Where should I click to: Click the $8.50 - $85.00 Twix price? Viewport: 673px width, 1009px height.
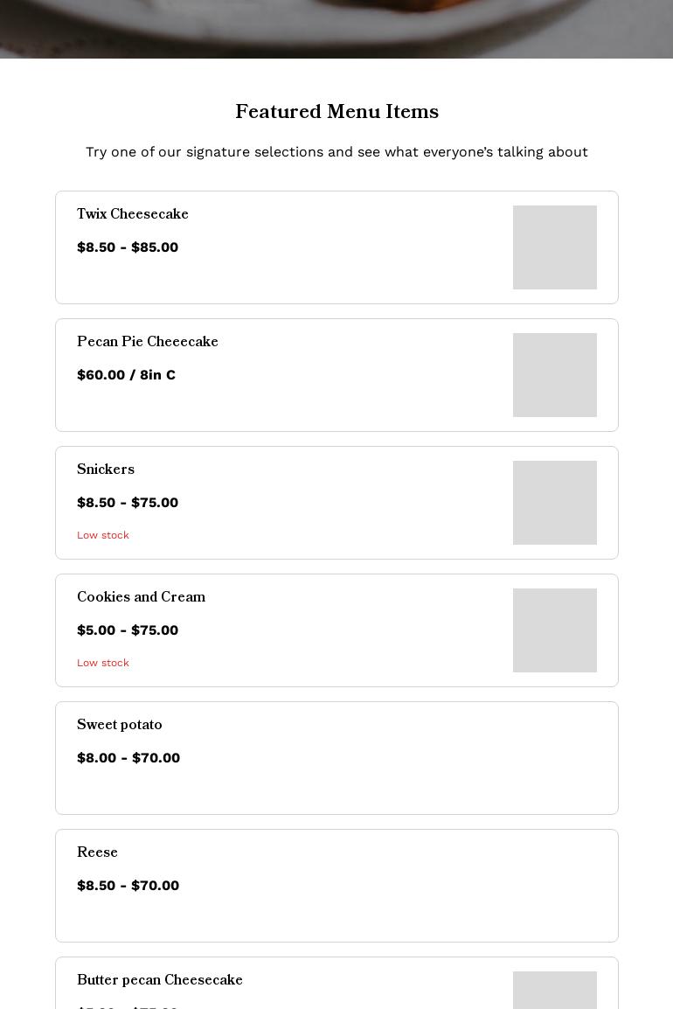[x=128, y=247]
